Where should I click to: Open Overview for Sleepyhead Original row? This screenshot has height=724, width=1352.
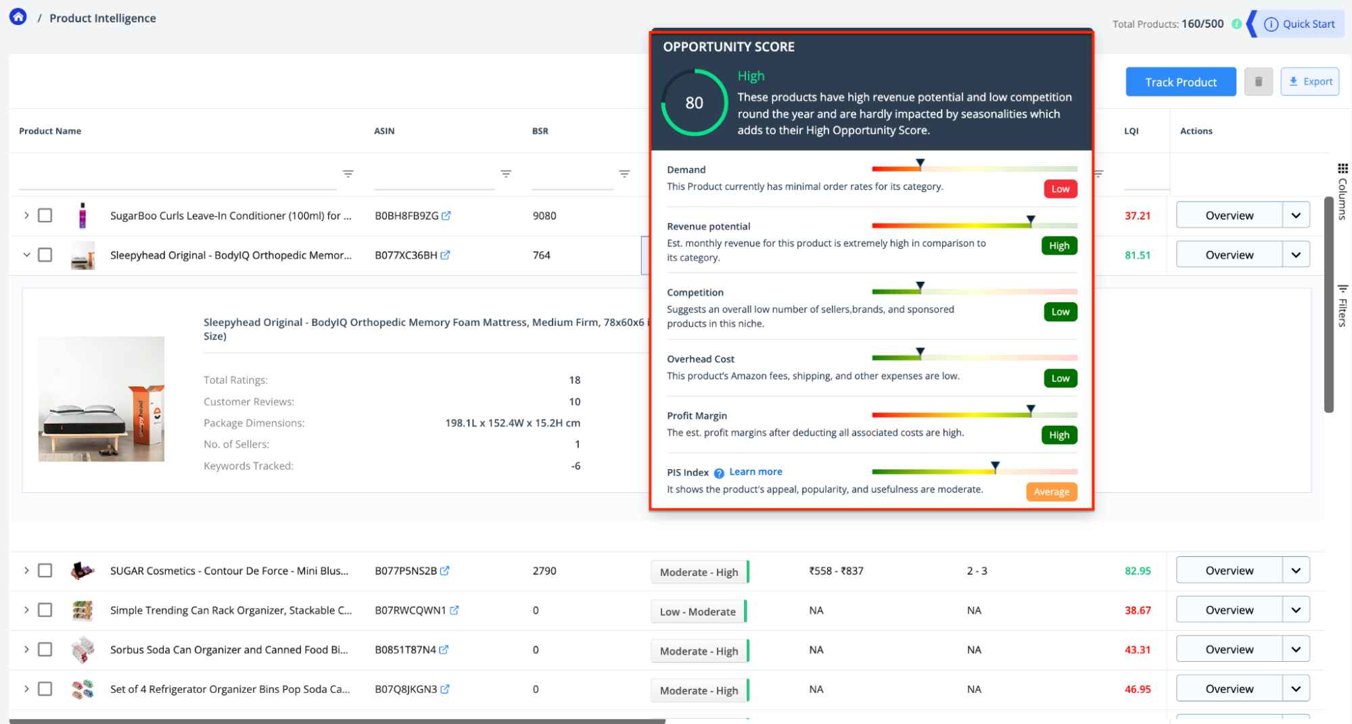pos(1229,255)
